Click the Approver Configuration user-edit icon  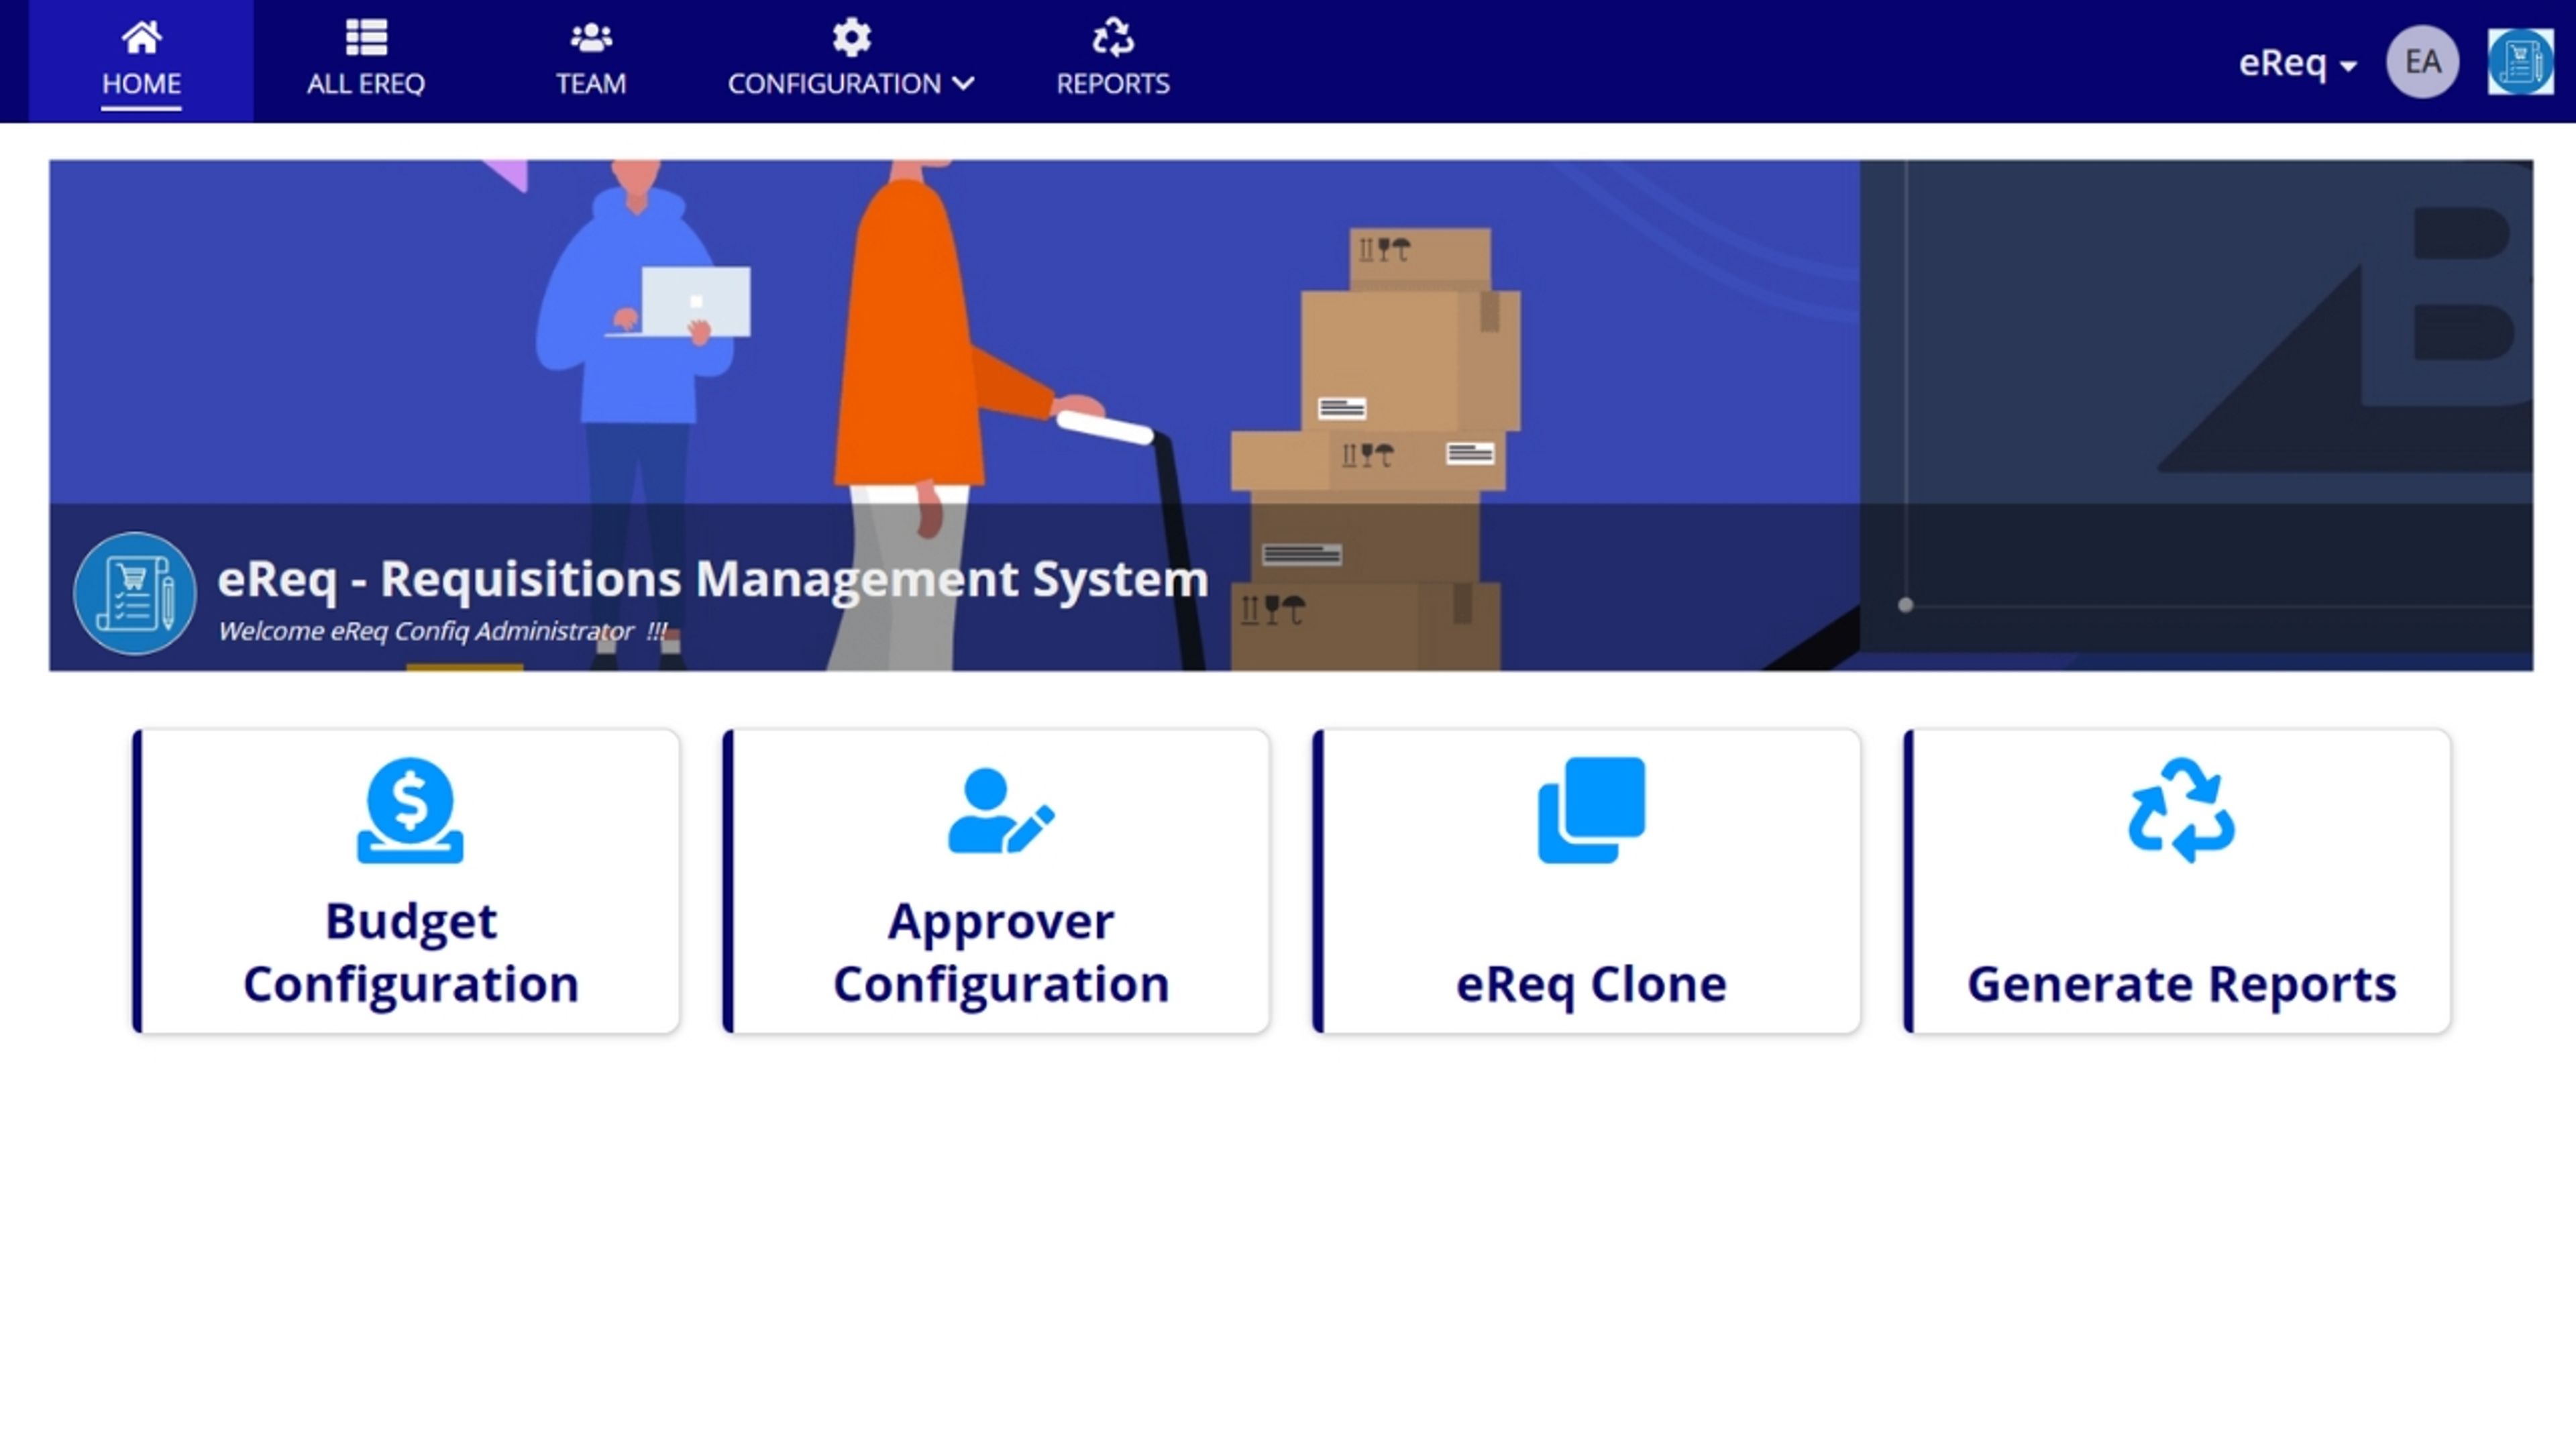coord(1001,811)
